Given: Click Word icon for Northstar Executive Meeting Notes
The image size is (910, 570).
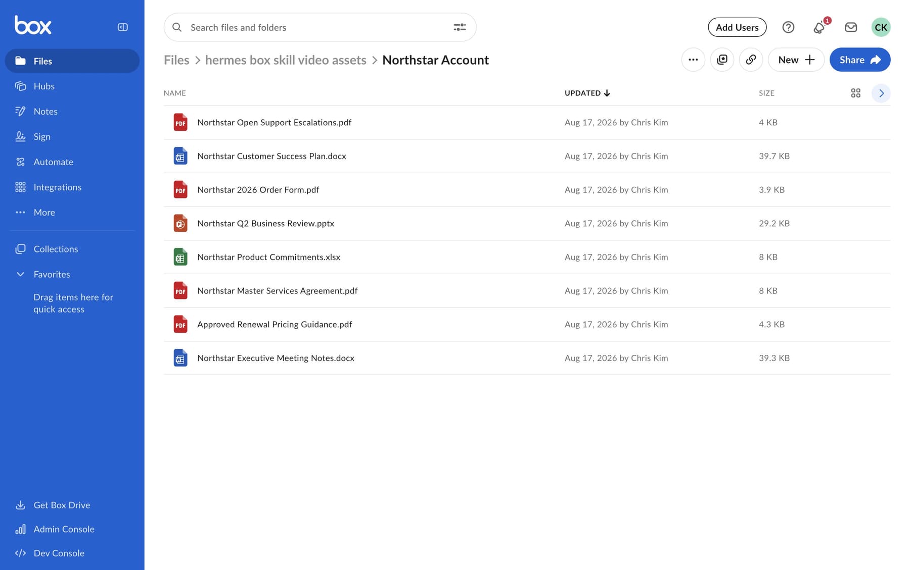Looking at the screenshot, I should (x=180, y=358).
